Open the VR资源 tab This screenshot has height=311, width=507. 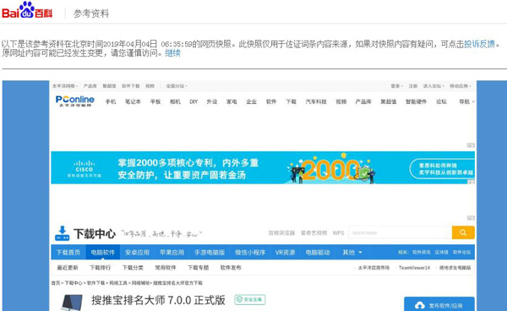click(x=286, y=252)
